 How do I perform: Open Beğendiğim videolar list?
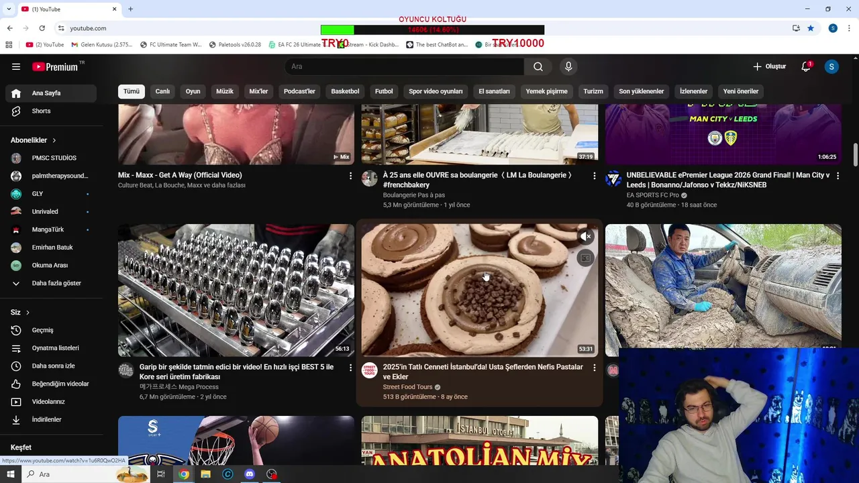pyautogui.click(x=51, y=384)
